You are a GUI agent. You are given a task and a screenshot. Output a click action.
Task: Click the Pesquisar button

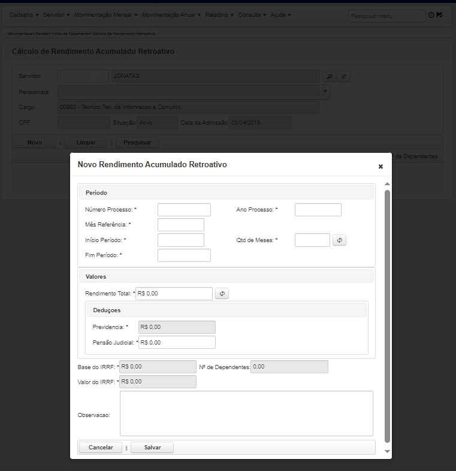pos(137,143)
